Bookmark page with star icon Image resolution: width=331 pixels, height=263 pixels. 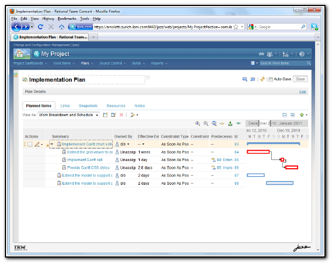point(236,27)
